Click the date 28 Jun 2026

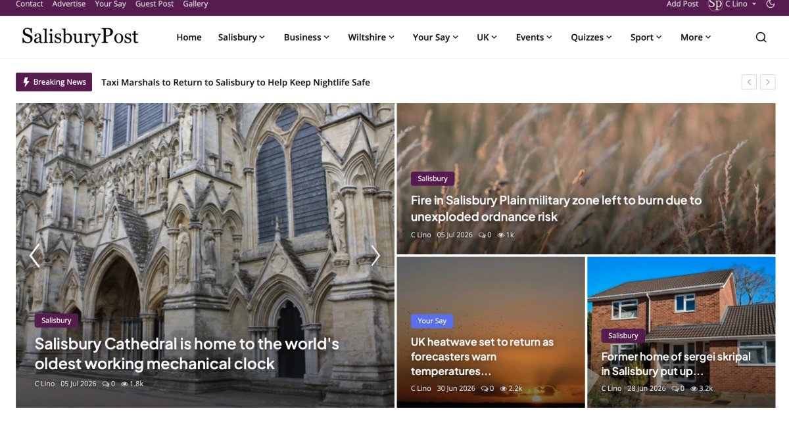[x=646, y=389]
